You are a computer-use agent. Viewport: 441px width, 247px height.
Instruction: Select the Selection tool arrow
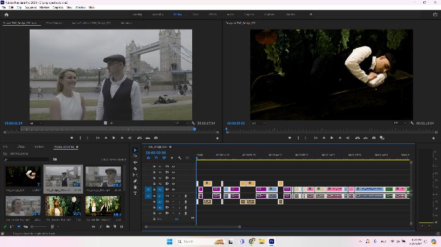click(x=135, y=150)
